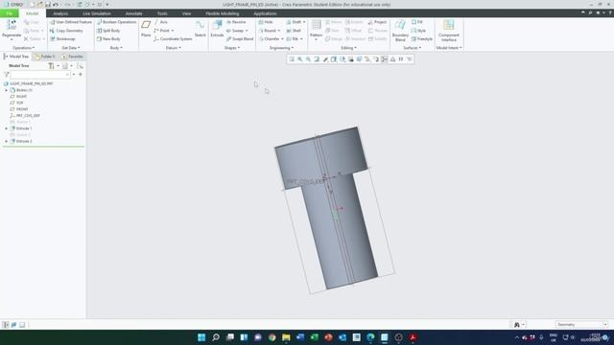Expand the Extrude 1 tree node

coord(7,128)
